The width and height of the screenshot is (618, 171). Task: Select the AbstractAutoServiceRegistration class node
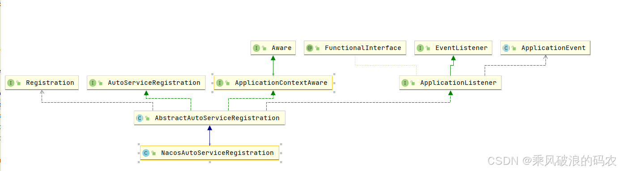click(x=209, y=118)
